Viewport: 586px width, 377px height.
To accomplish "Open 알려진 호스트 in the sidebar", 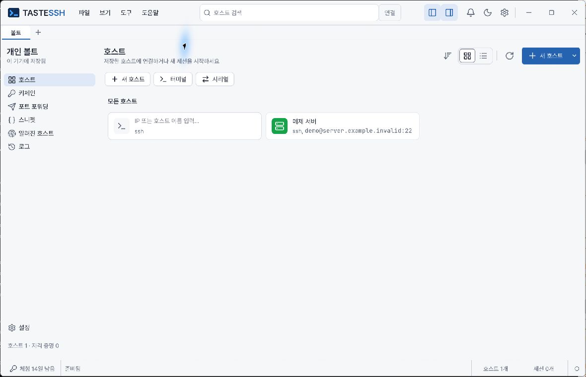I will tap(50, 133).
